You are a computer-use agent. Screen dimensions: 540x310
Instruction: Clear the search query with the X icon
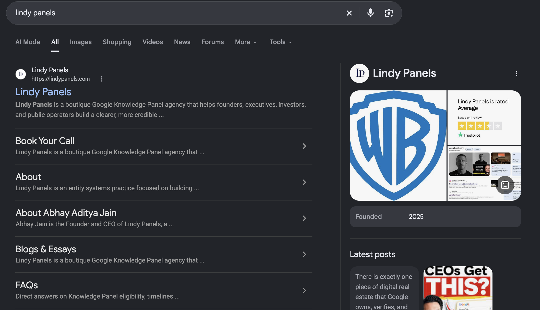click(349, 13)
